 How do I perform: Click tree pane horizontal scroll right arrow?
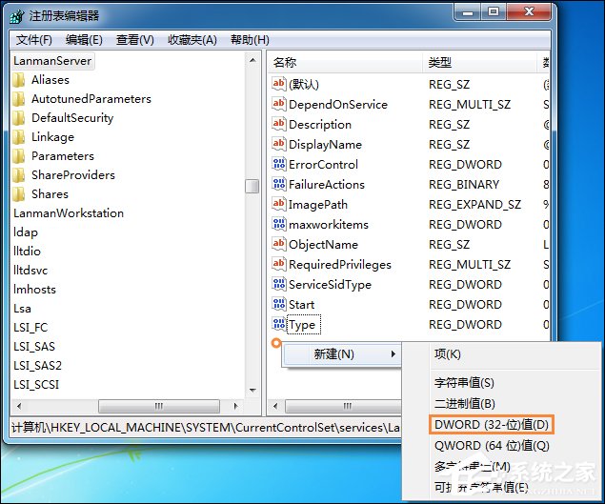235,406
